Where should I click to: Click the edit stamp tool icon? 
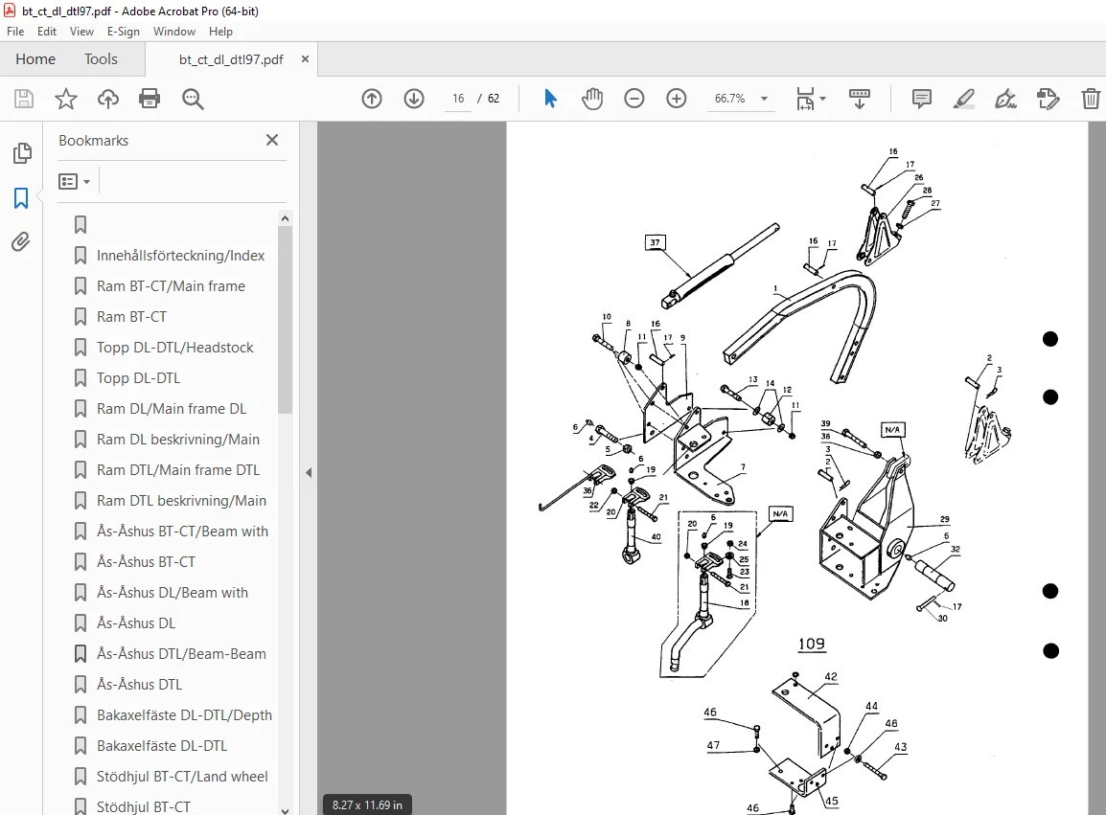(1048, 99)
